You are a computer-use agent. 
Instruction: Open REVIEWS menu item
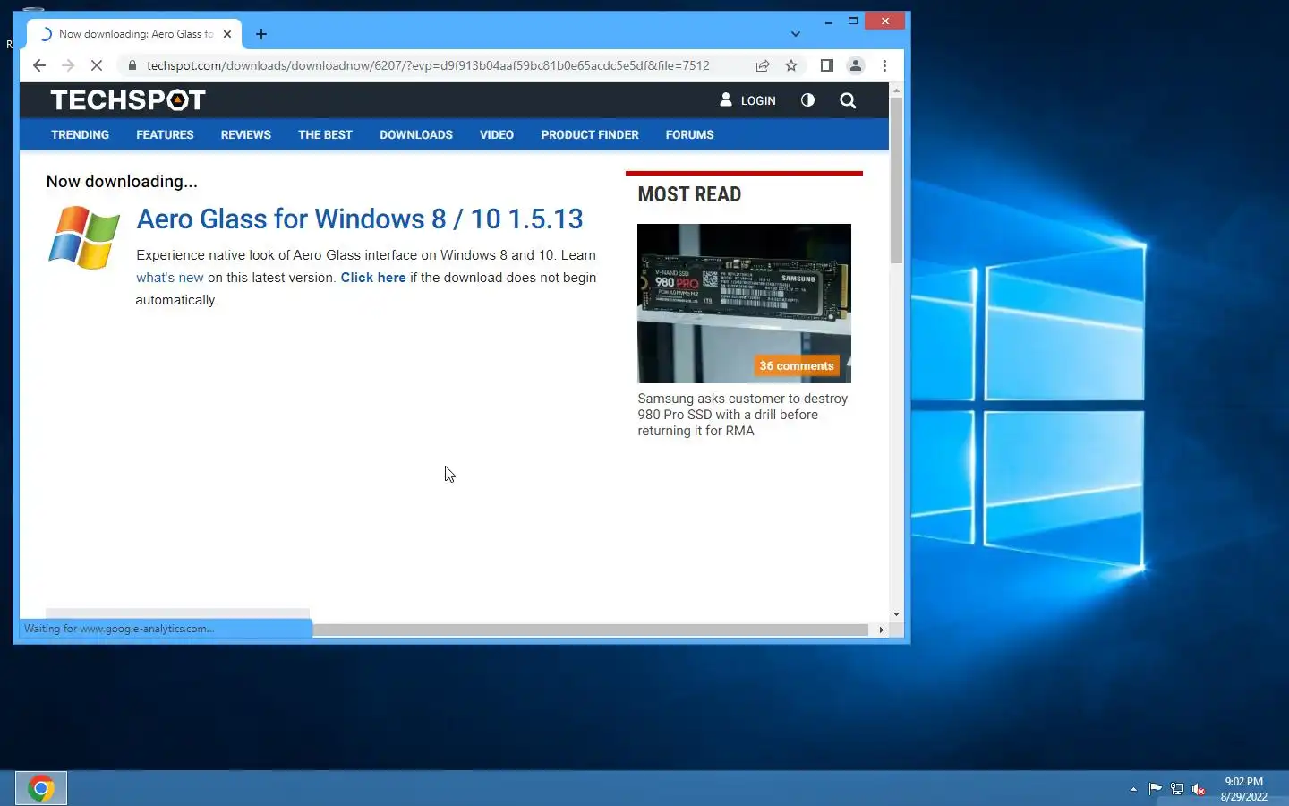246,134
